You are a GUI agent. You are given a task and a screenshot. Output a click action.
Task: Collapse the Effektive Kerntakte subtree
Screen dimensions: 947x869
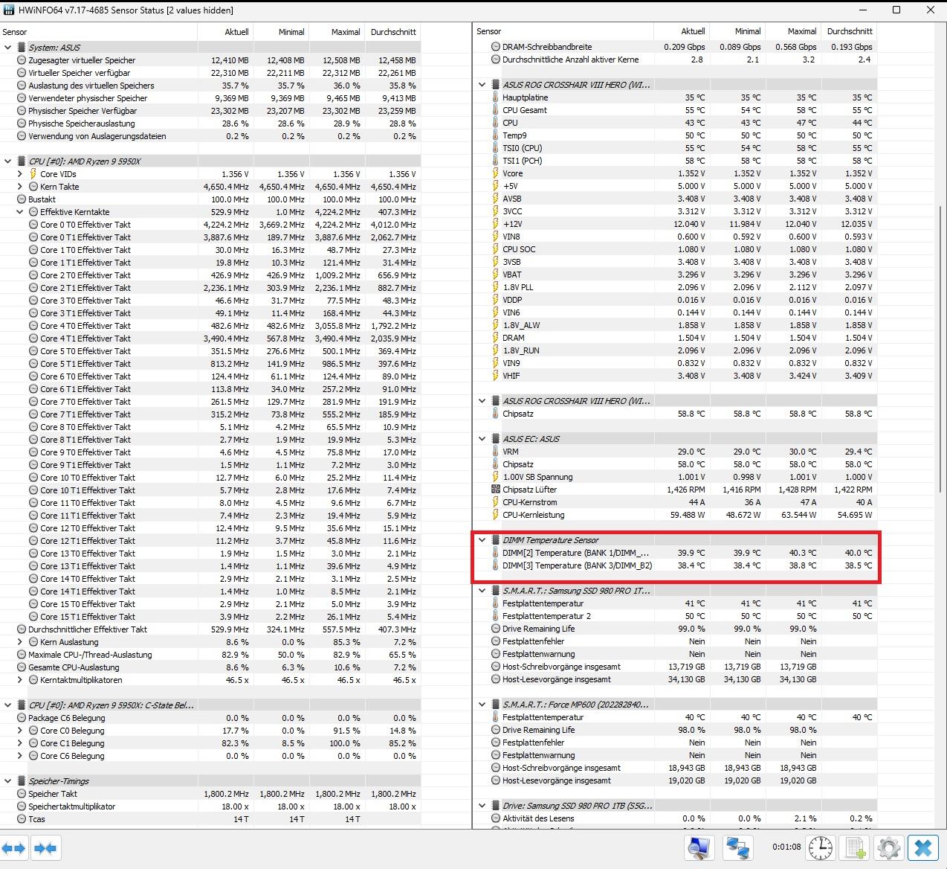[x=20, y=212]
